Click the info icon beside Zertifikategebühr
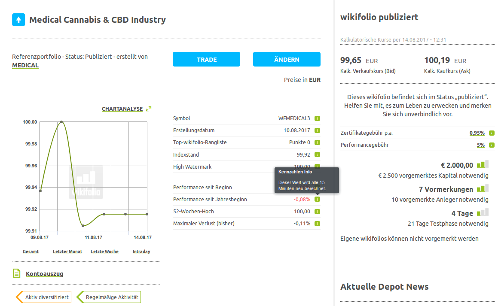 (x=492, y=133)
